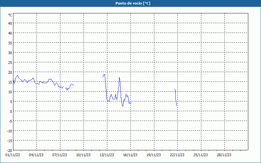Viewport: 261px width, 163px height.
Task: Click the date label 22/11/23
Action: click(177, 155)
